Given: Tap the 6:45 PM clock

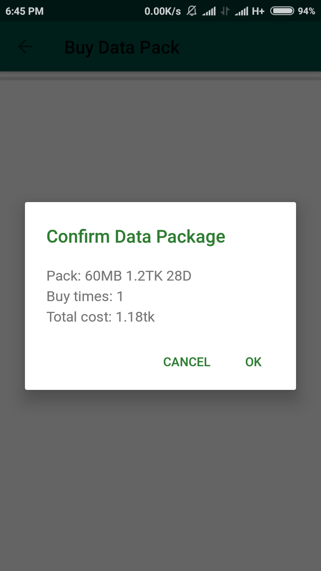Looking at the screenshot, I should coord(25,11).
